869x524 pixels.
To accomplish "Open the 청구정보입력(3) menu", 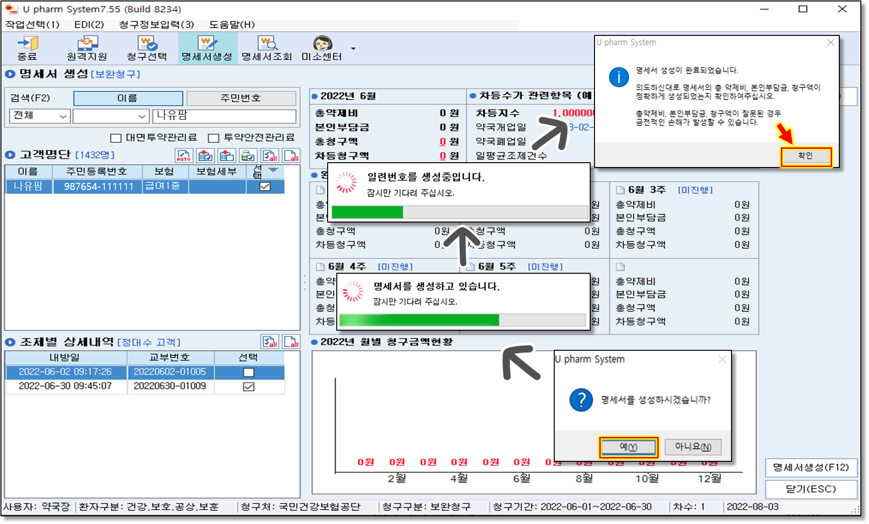I will 156,24.
